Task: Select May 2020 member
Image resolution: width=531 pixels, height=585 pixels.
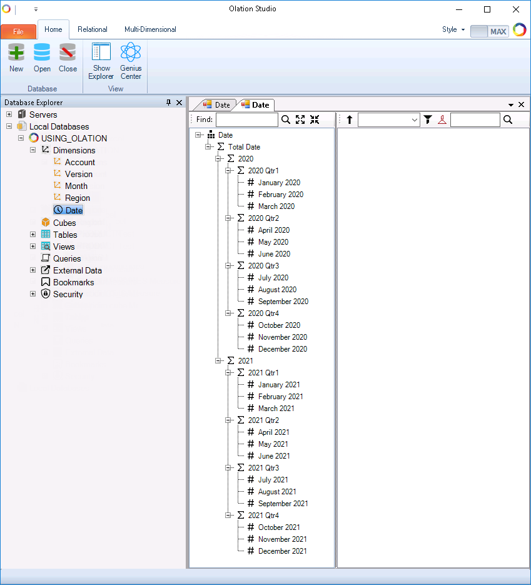Action: pyautogui.click(x=273, y=242)
